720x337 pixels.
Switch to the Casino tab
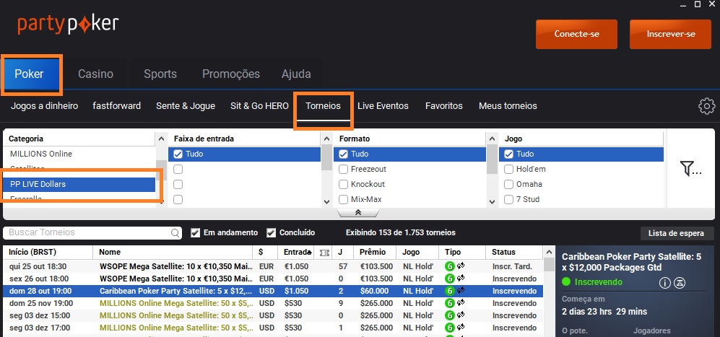point(95,74)
